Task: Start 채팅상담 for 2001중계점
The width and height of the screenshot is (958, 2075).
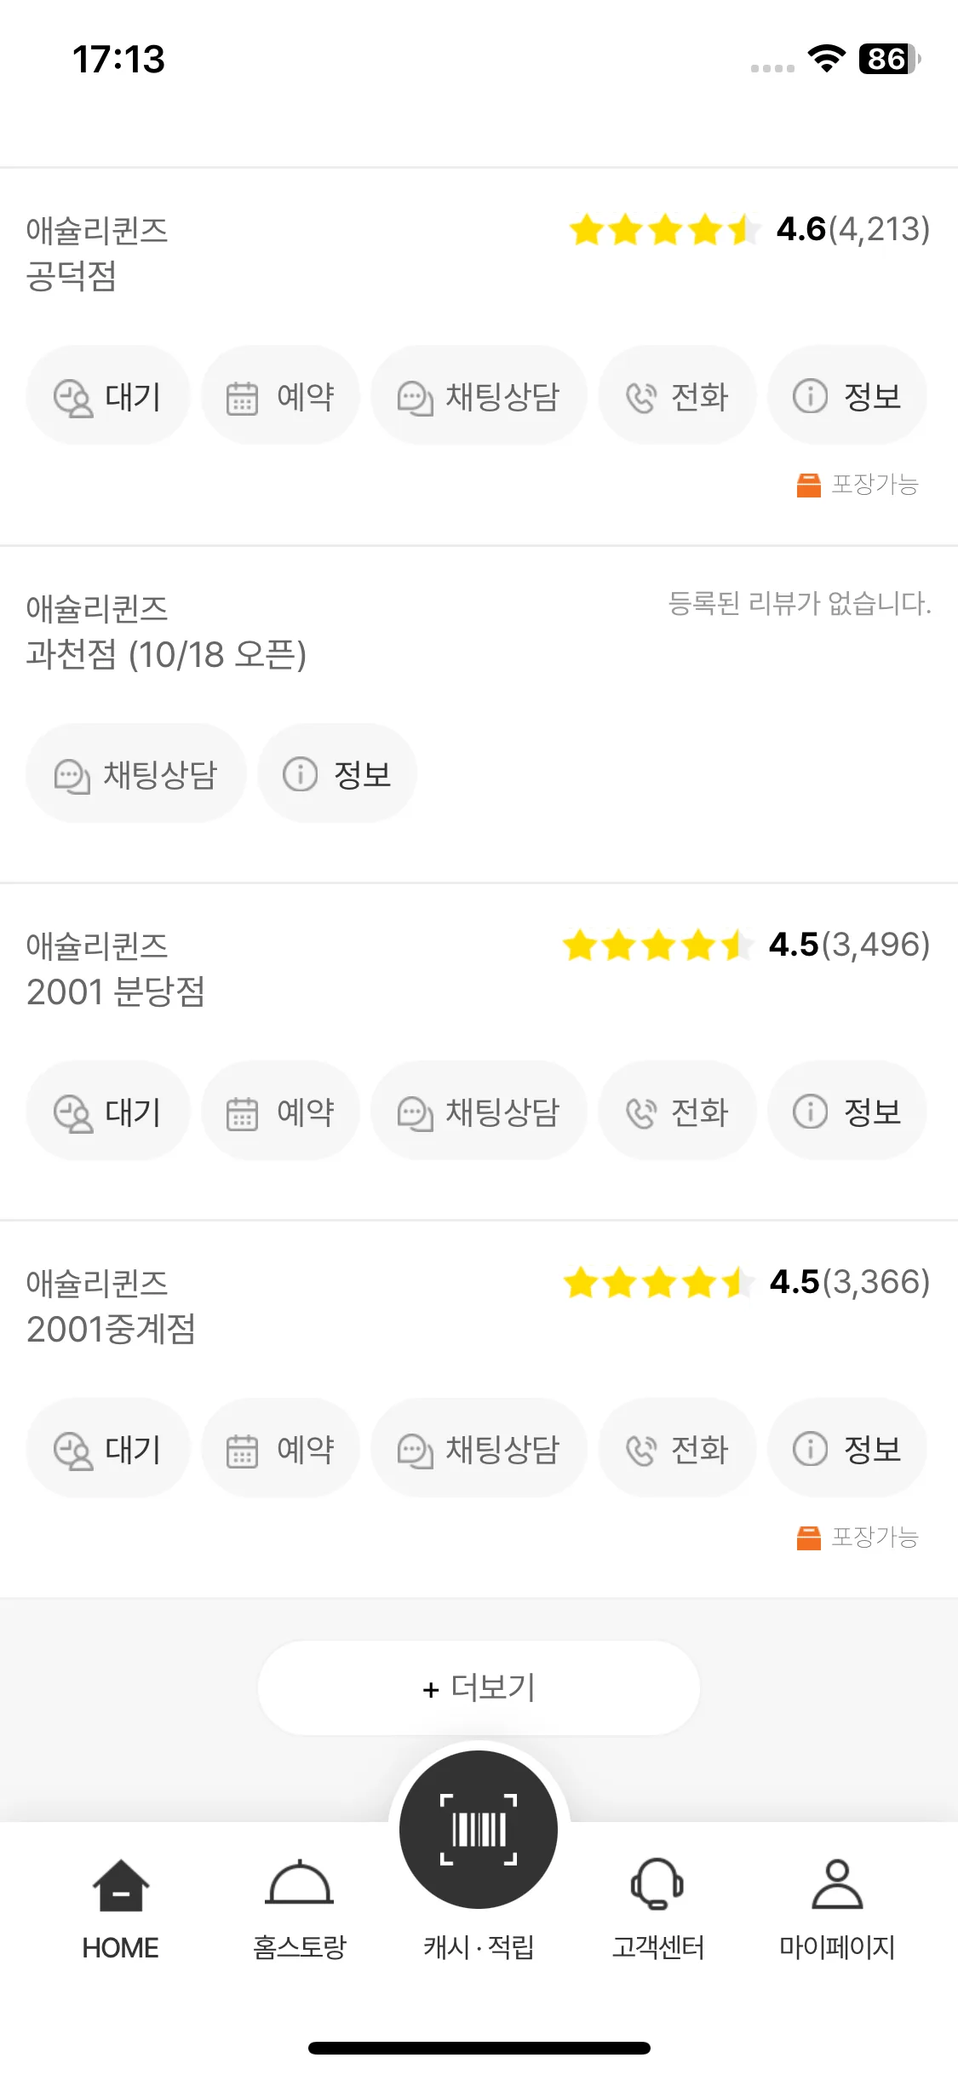Action: click(x=479, y=1448)
